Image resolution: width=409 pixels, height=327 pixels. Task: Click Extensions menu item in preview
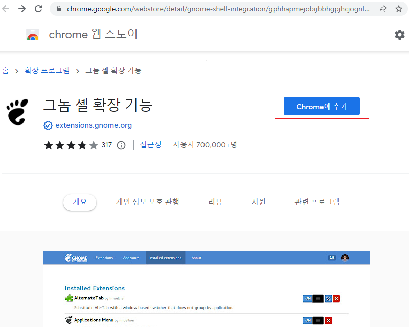coord(104,258)
